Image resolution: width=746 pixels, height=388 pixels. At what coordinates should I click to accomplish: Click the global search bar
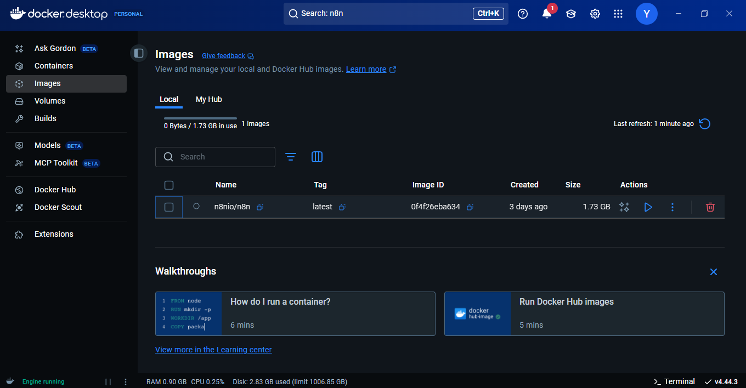(396, 14)
